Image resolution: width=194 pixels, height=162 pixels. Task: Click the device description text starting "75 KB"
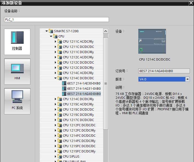(152, 103)
